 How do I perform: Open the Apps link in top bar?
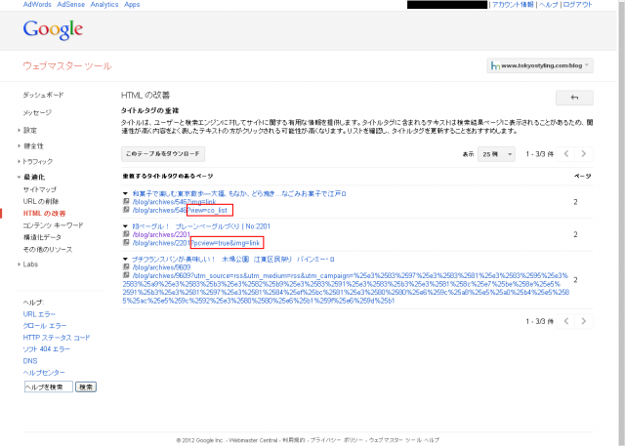132,4
